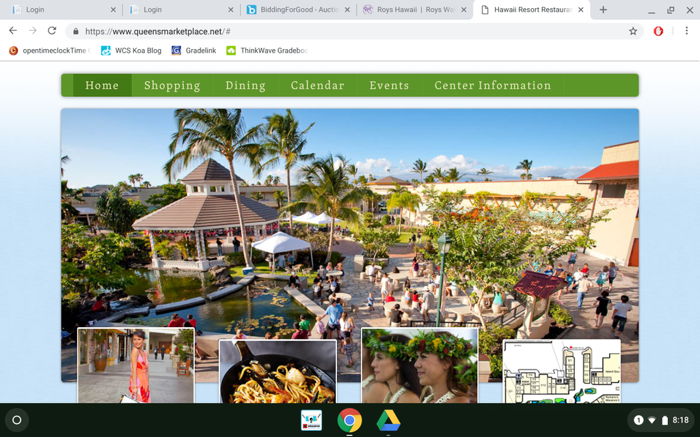This screenshot has width=700, height=437.
Task: Go to the Dining section
Action: pyautogui.click(x=245, y=85)
